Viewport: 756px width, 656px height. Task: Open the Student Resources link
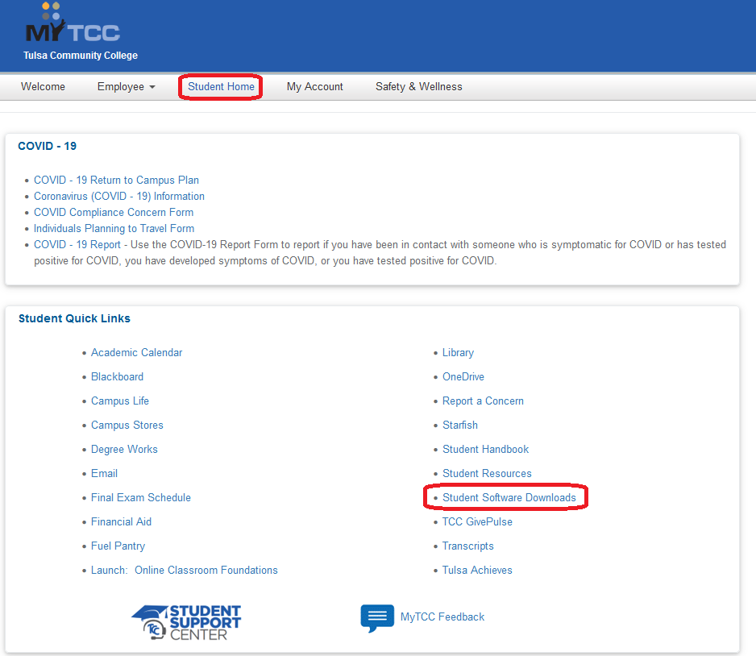click(x=487, y=473)
